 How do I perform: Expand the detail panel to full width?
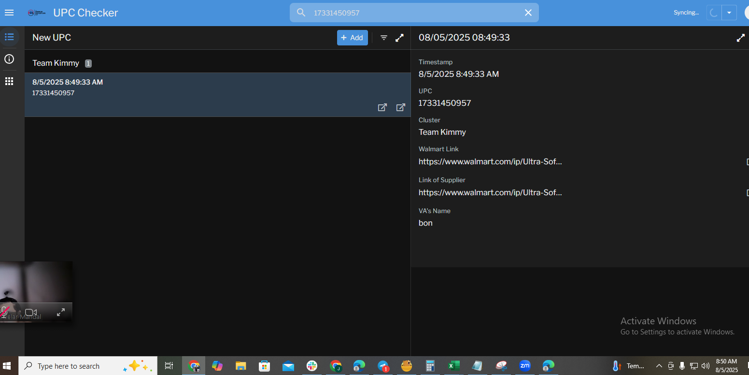(x=740, y=38)
